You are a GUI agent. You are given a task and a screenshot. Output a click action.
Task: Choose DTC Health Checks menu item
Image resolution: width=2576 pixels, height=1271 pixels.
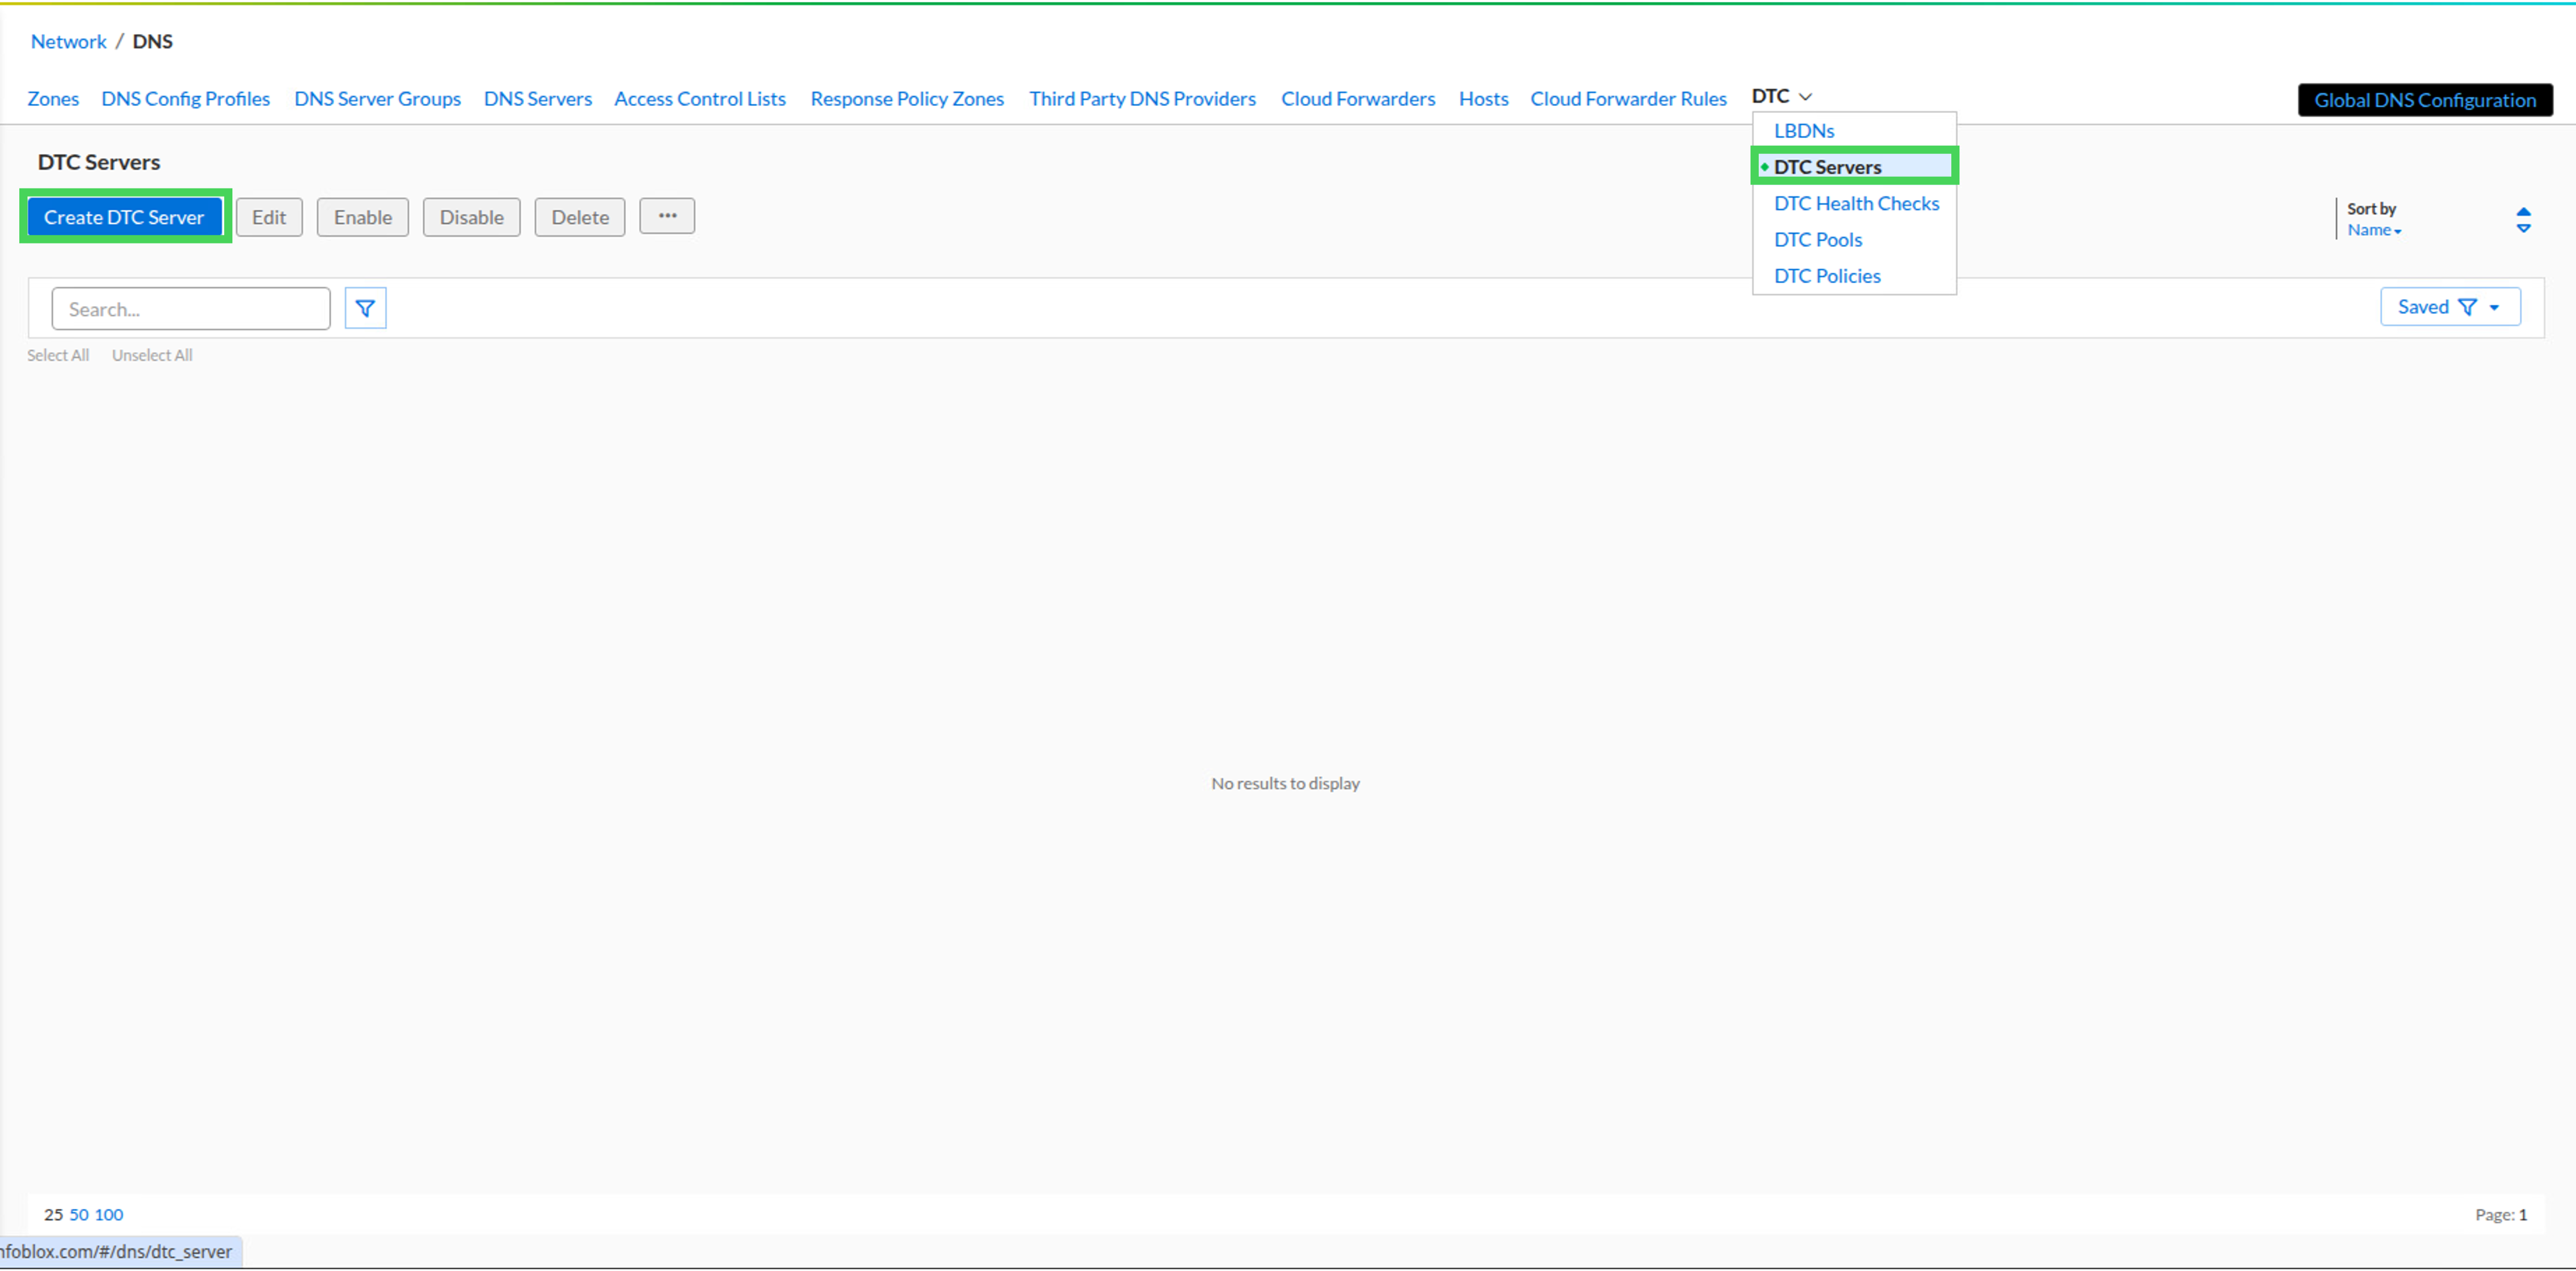1856,204
